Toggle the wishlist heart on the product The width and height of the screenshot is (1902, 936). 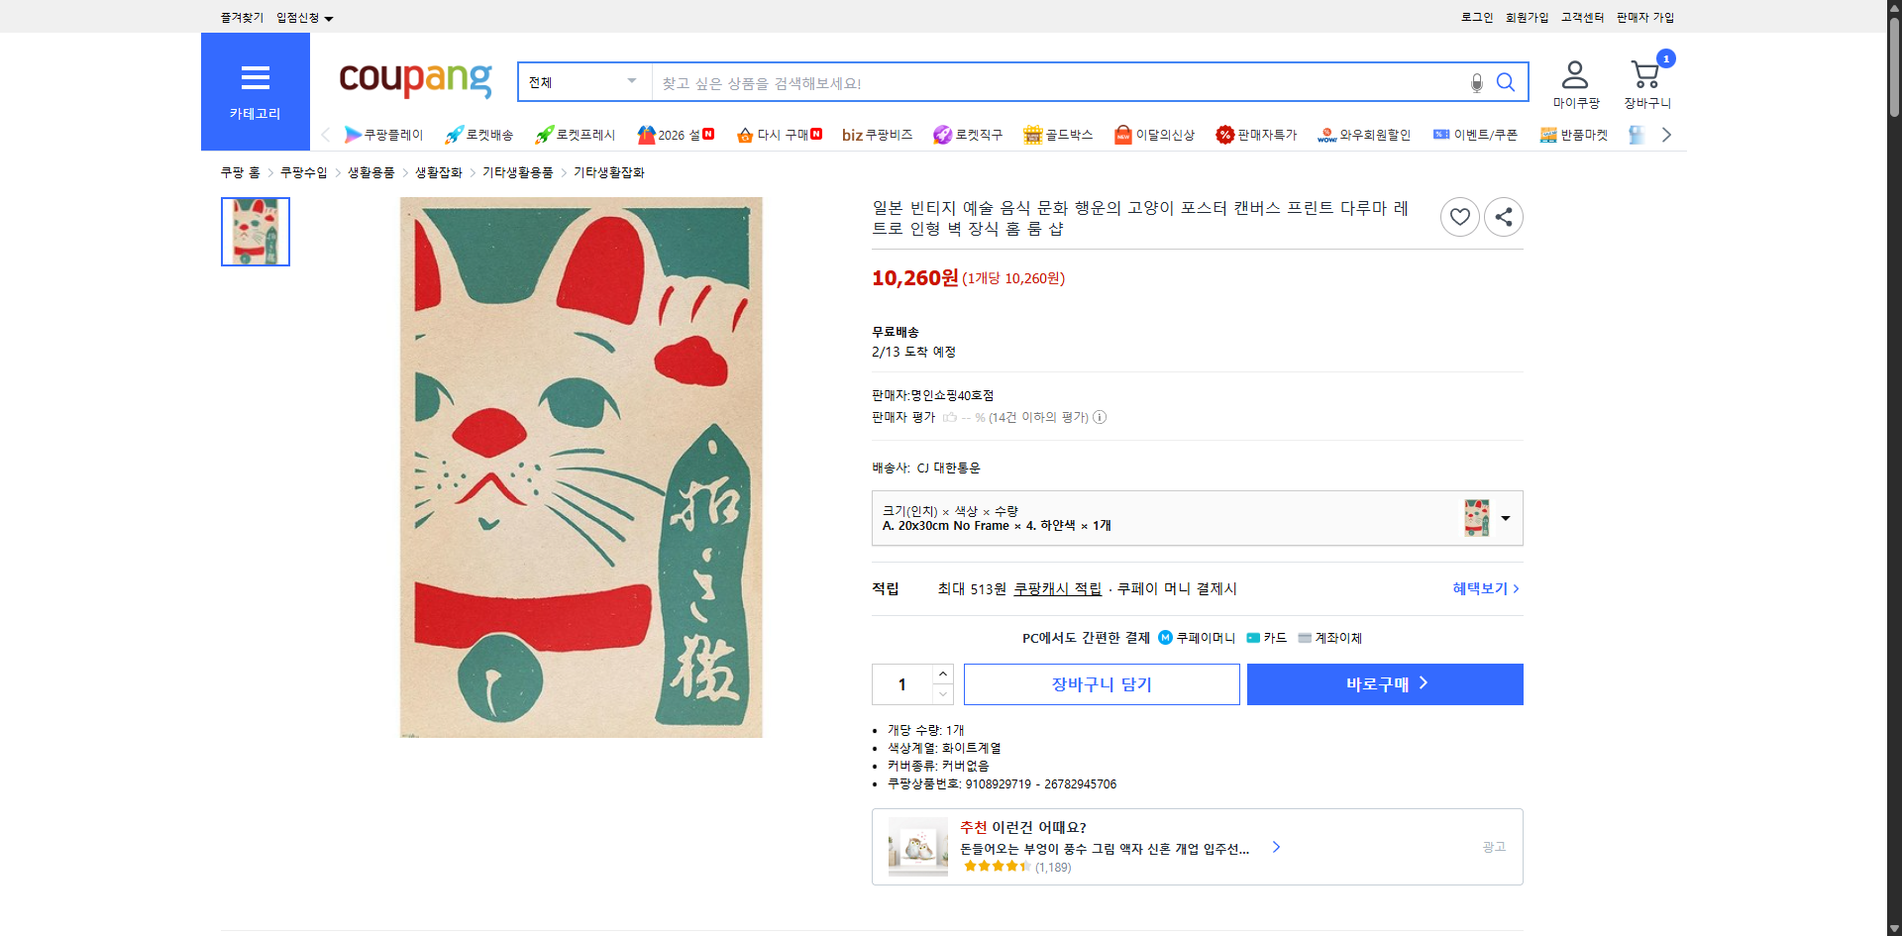(x=1459, y=216)
